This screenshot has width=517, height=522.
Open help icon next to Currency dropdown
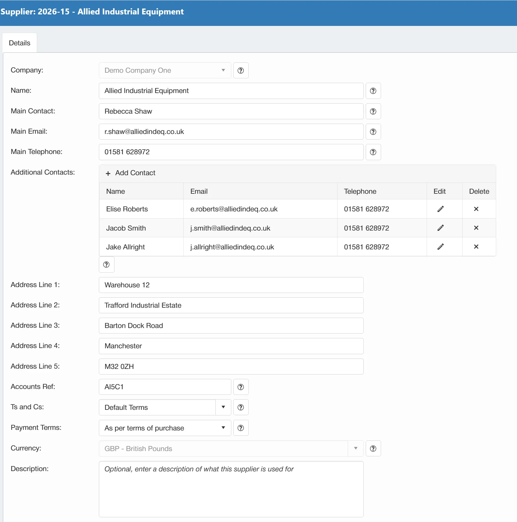point(373,448)
